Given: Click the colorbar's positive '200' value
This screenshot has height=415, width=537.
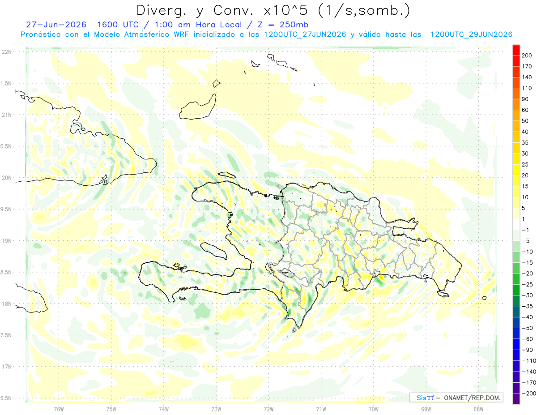Looking at the screenshot, I should (527, 56).
